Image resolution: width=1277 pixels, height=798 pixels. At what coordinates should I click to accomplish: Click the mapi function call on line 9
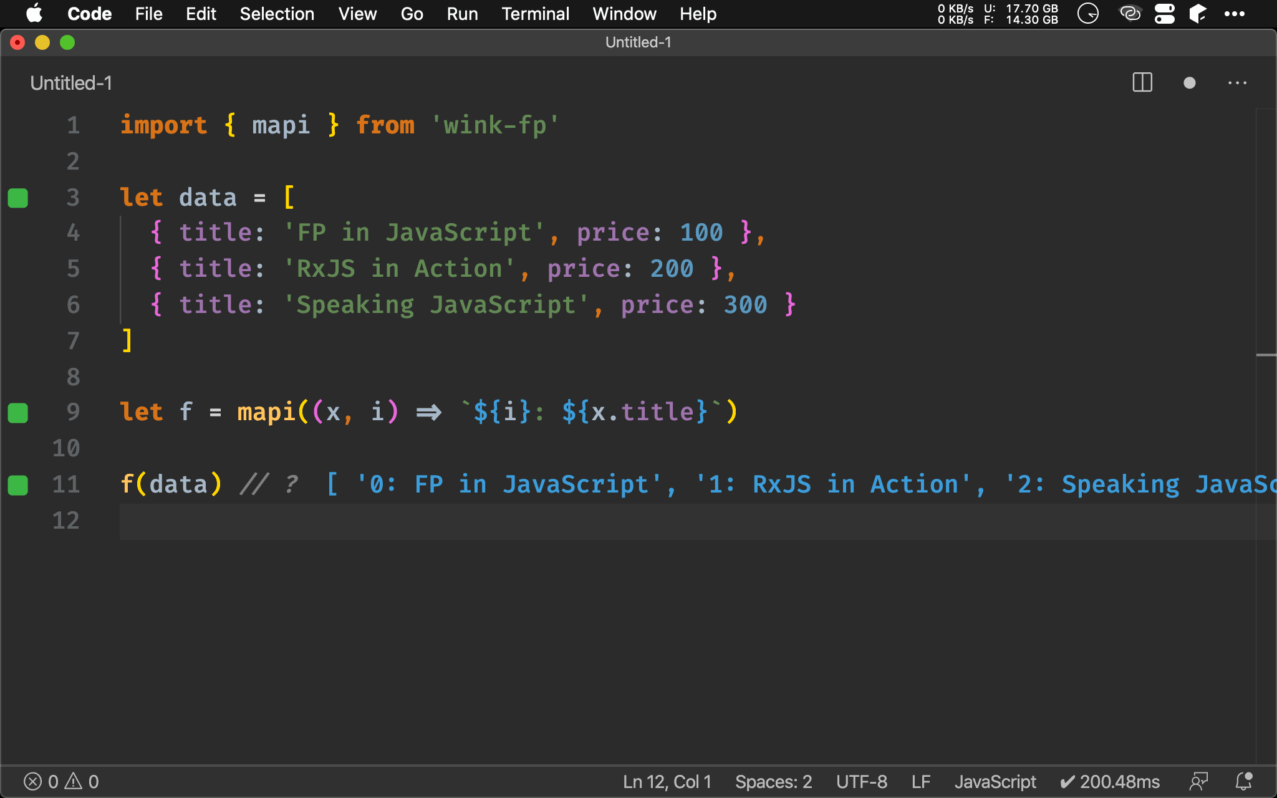[x=266, y=412]
